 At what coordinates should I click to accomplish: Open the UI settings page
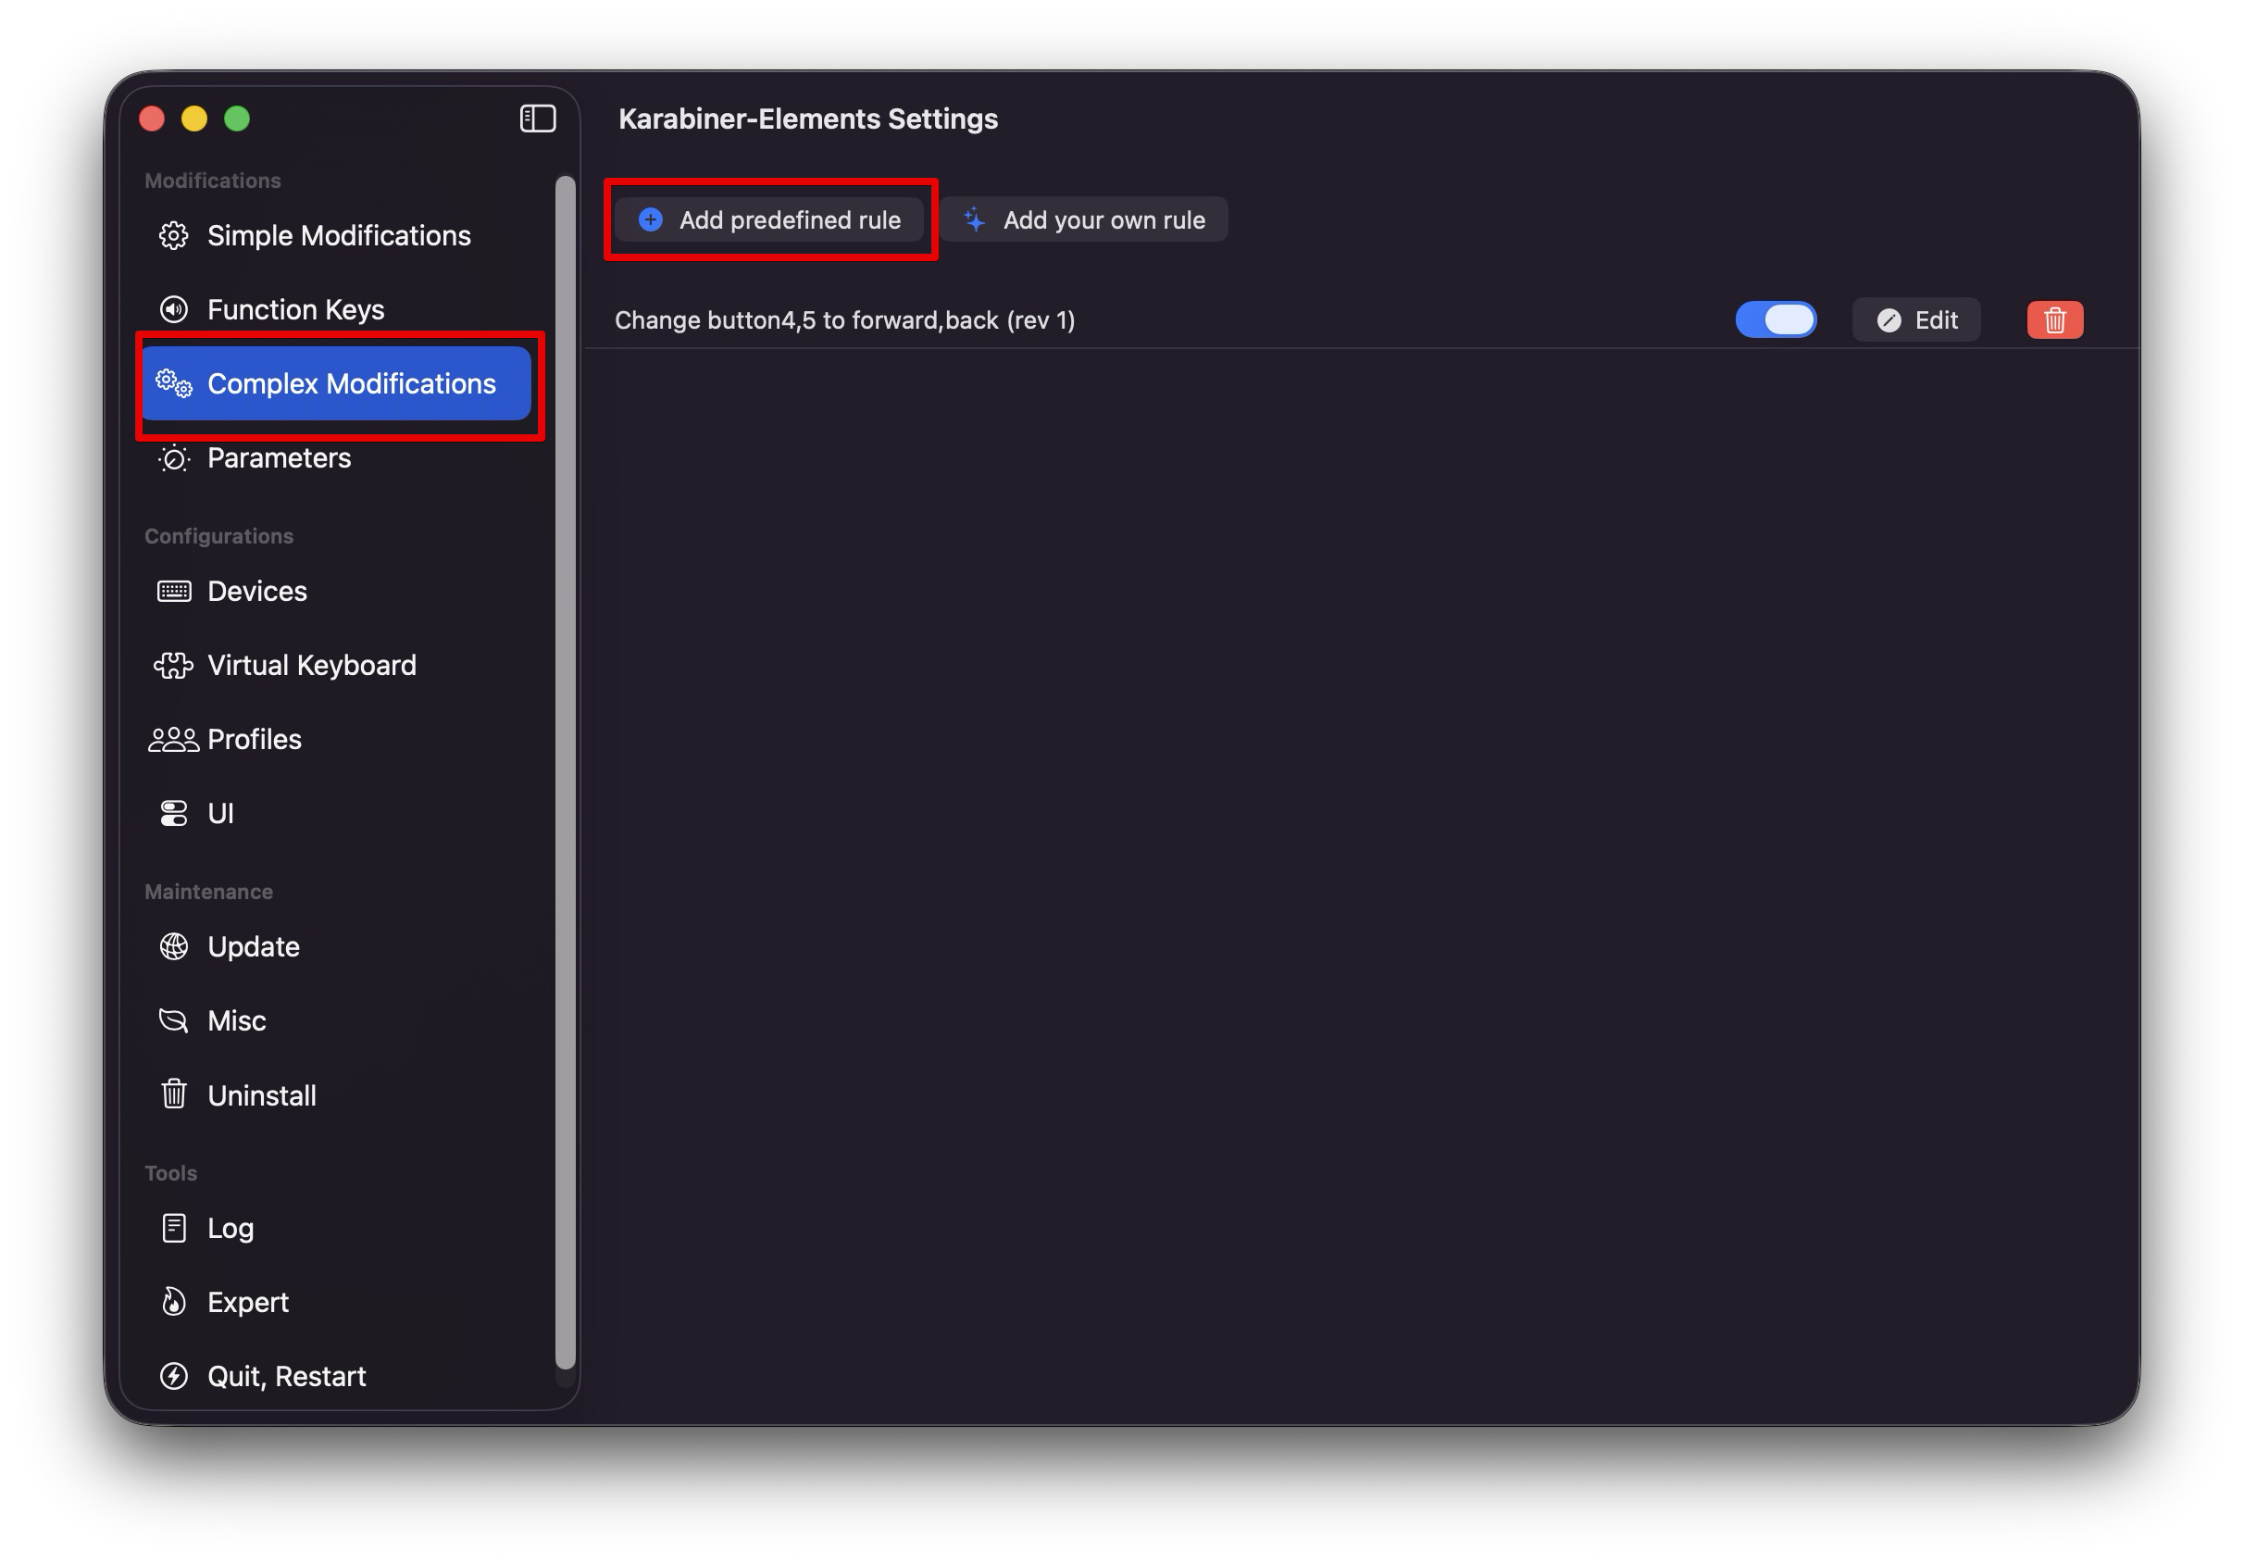coord(220,813)
